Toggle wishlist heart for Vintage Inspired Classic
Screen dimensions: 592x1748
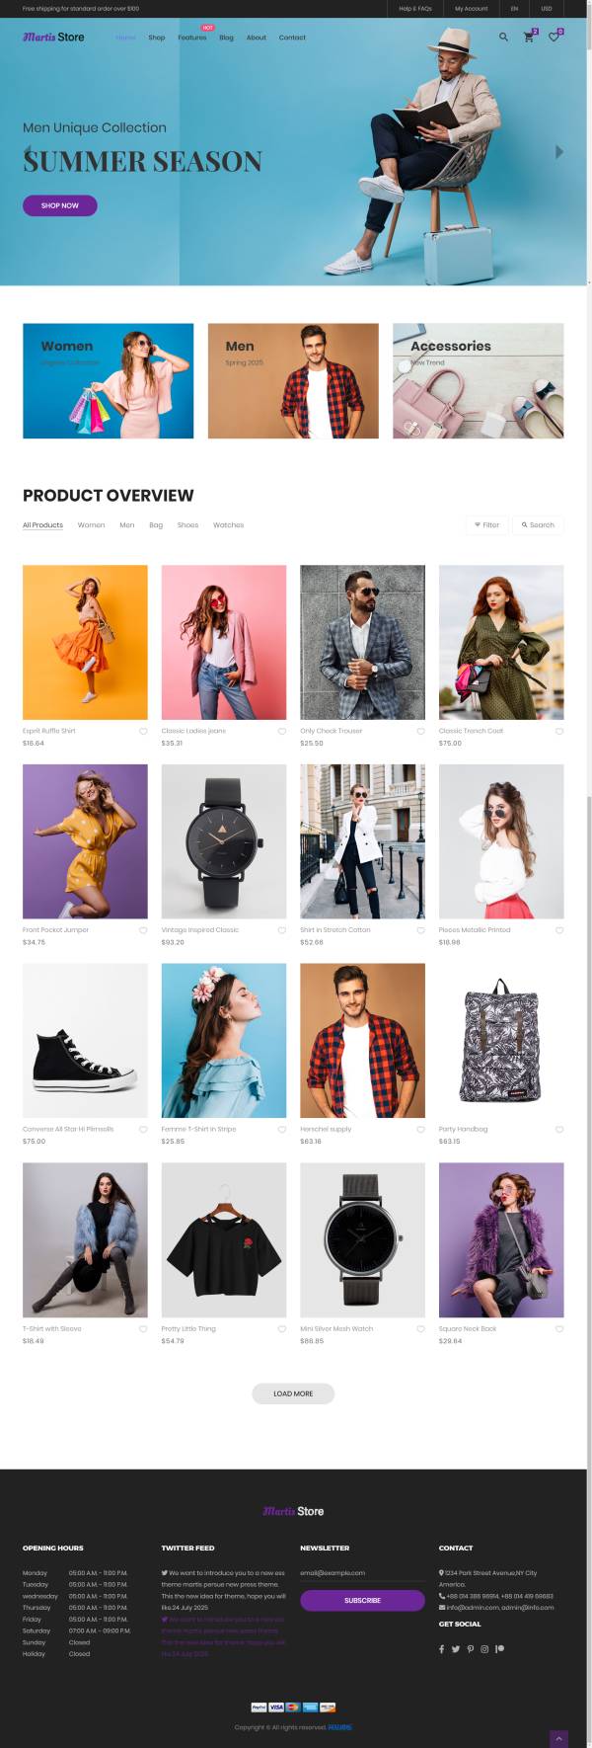click(282, 930)
